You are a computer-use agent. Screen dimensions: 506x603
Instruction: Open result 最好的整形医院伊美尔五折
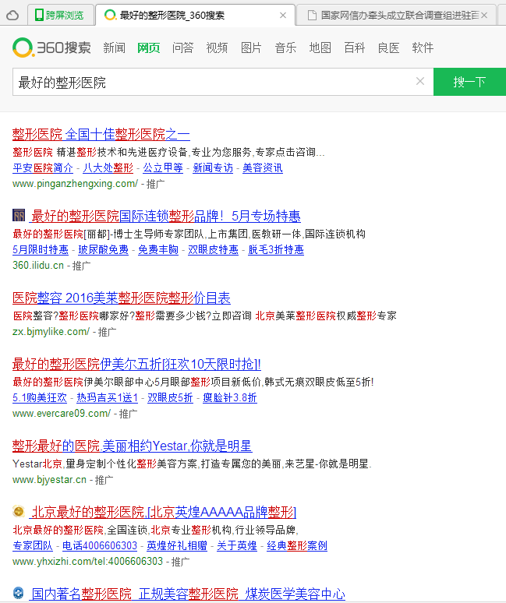pyautogui.click(x=136, y=364)
